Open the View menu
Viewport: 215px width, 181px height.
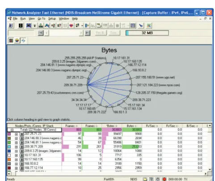click(x=32, y=19)
